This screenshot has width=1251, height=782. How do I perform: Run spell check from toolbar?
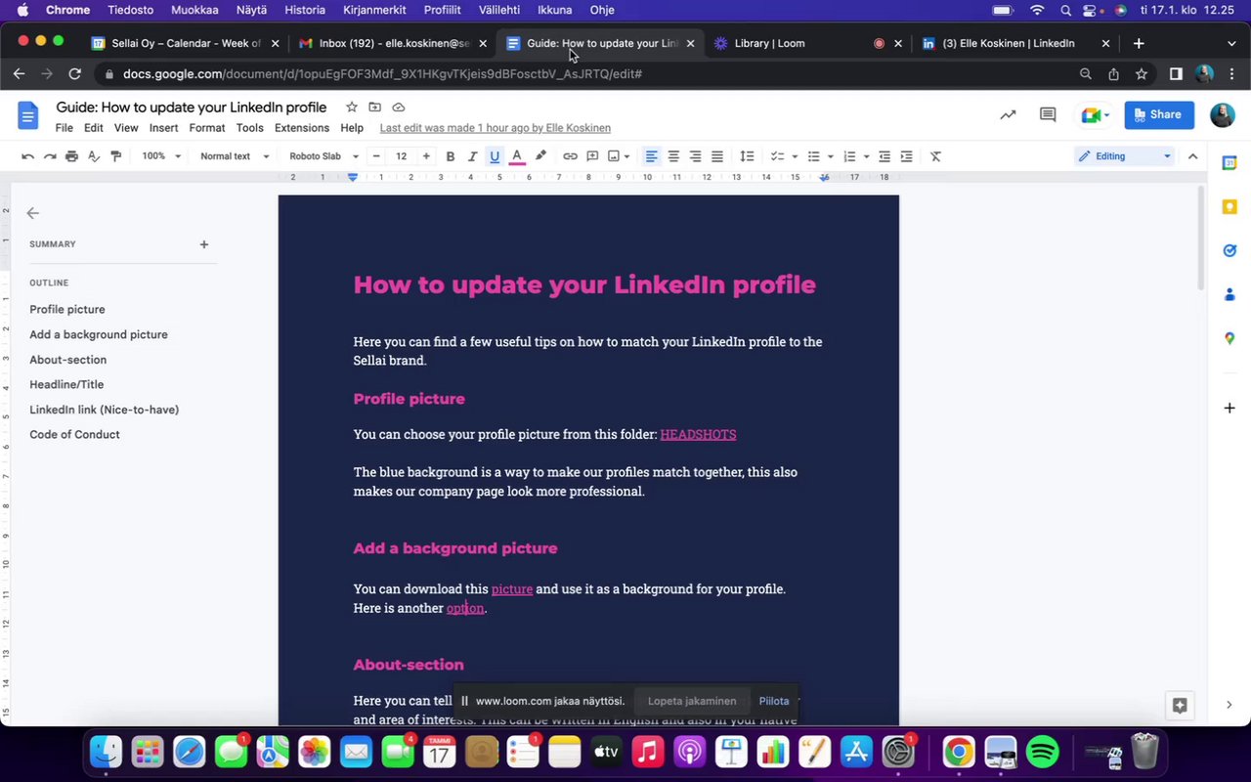pos(94,156)
